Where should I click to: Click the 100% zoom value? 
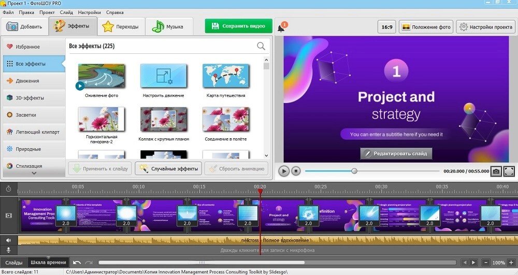coord(498,263)
